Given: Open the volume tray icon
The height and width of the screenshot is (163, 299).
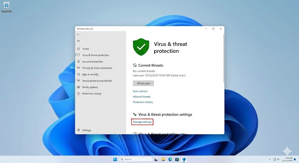Looking at the screenshot, I should pos(278,160).
